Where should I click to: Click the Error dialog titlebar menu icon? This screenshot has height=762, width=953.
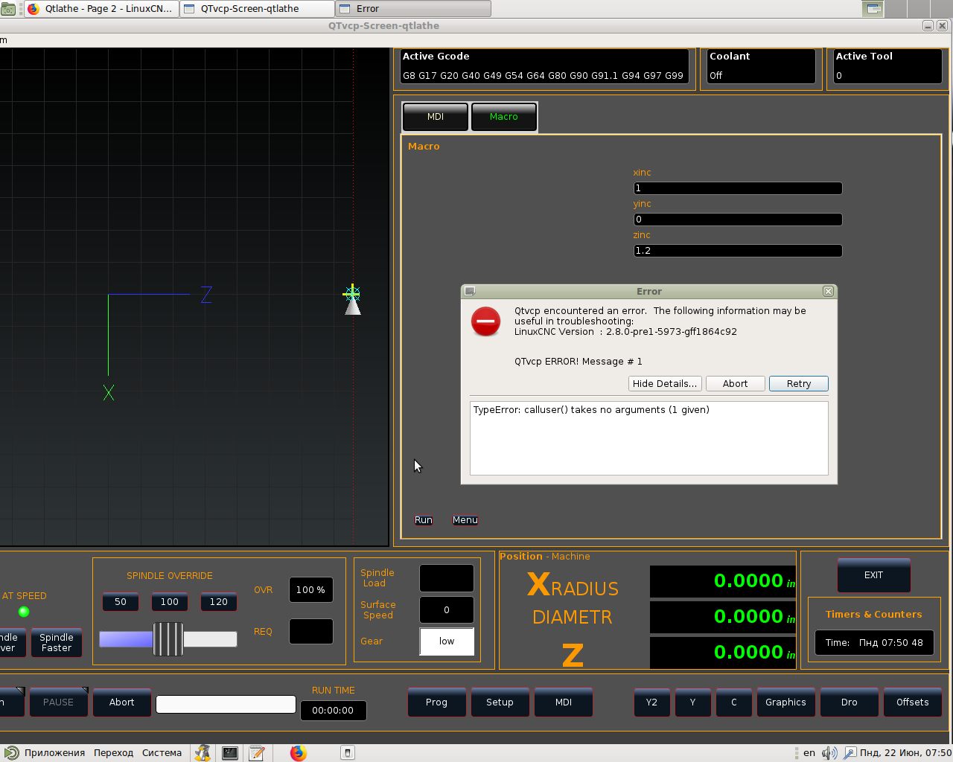tap(470, 291)
